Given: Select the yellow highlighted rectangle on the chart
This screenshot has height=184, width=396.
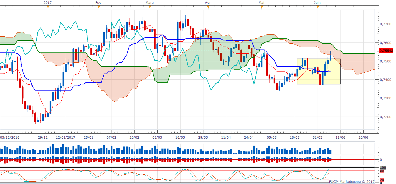Looking at the screenshot, I should pyautogui.click(x=319, y=71).
